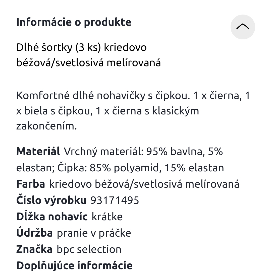Click the 'Číslo výrobku' label
The width and height of the screenshot is (271, 277).
[51, 200]
